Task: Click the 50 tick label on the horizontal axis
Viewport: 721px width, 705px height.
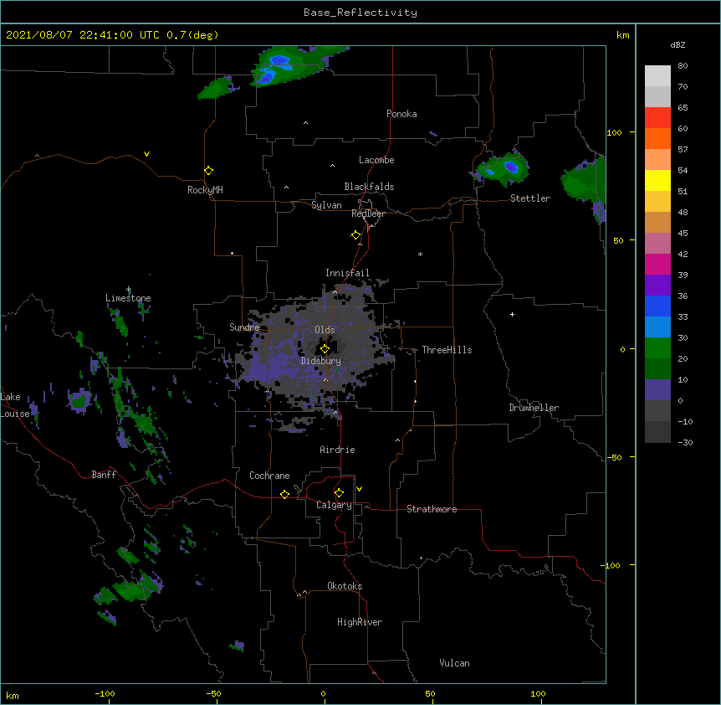Action: pyautogui.click(x=430, y=693)
